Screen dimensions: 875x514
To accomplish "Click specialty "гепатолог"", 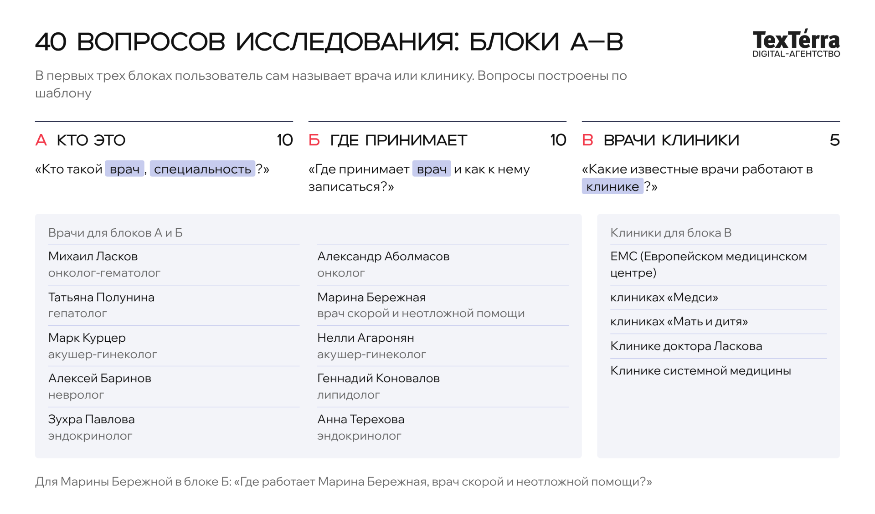I will [x=77, y=314].
